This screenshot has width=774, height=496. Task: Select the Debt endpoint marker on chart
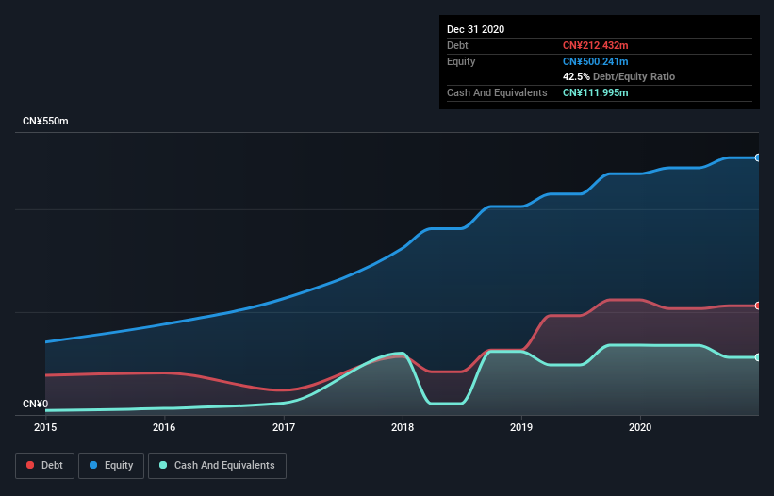758,306
